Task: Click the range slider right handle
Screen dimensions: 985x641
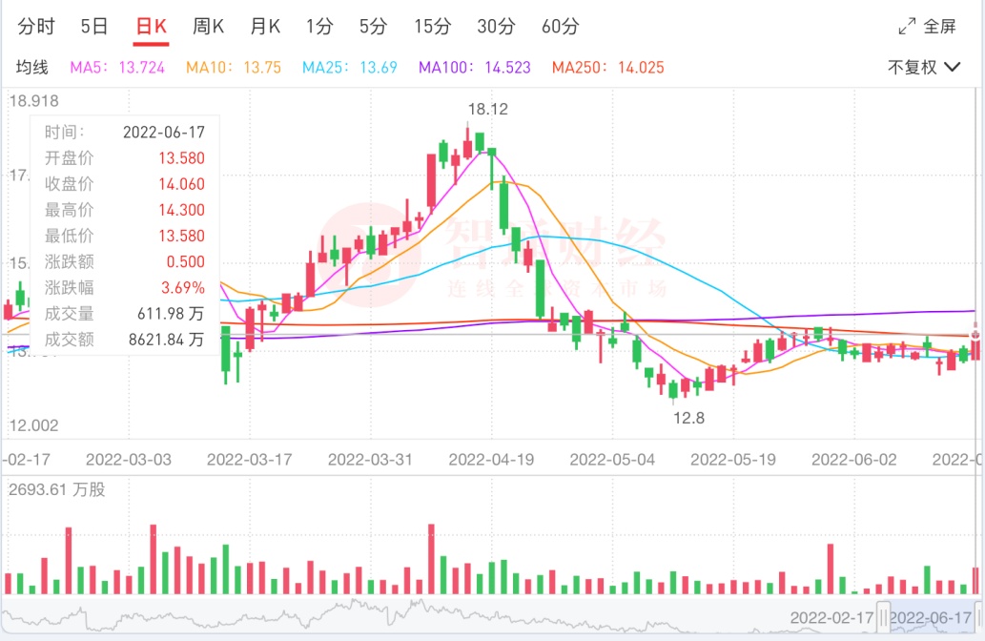Action: tap(978, 617)
